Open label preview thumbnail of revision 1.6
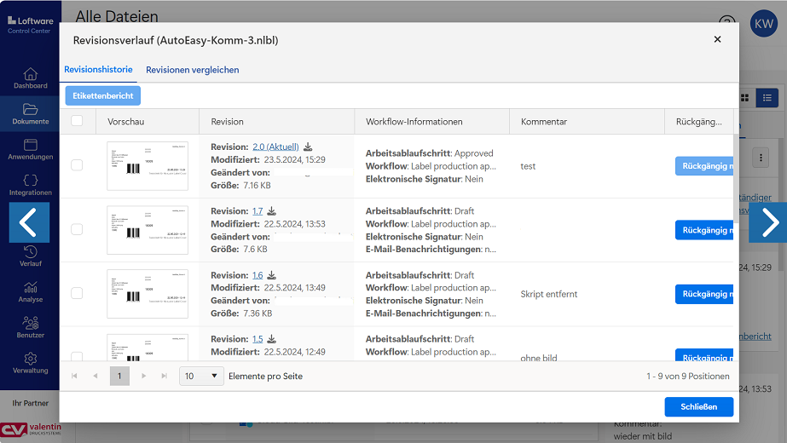Viewport: 787px width, 443px height. 147,294
